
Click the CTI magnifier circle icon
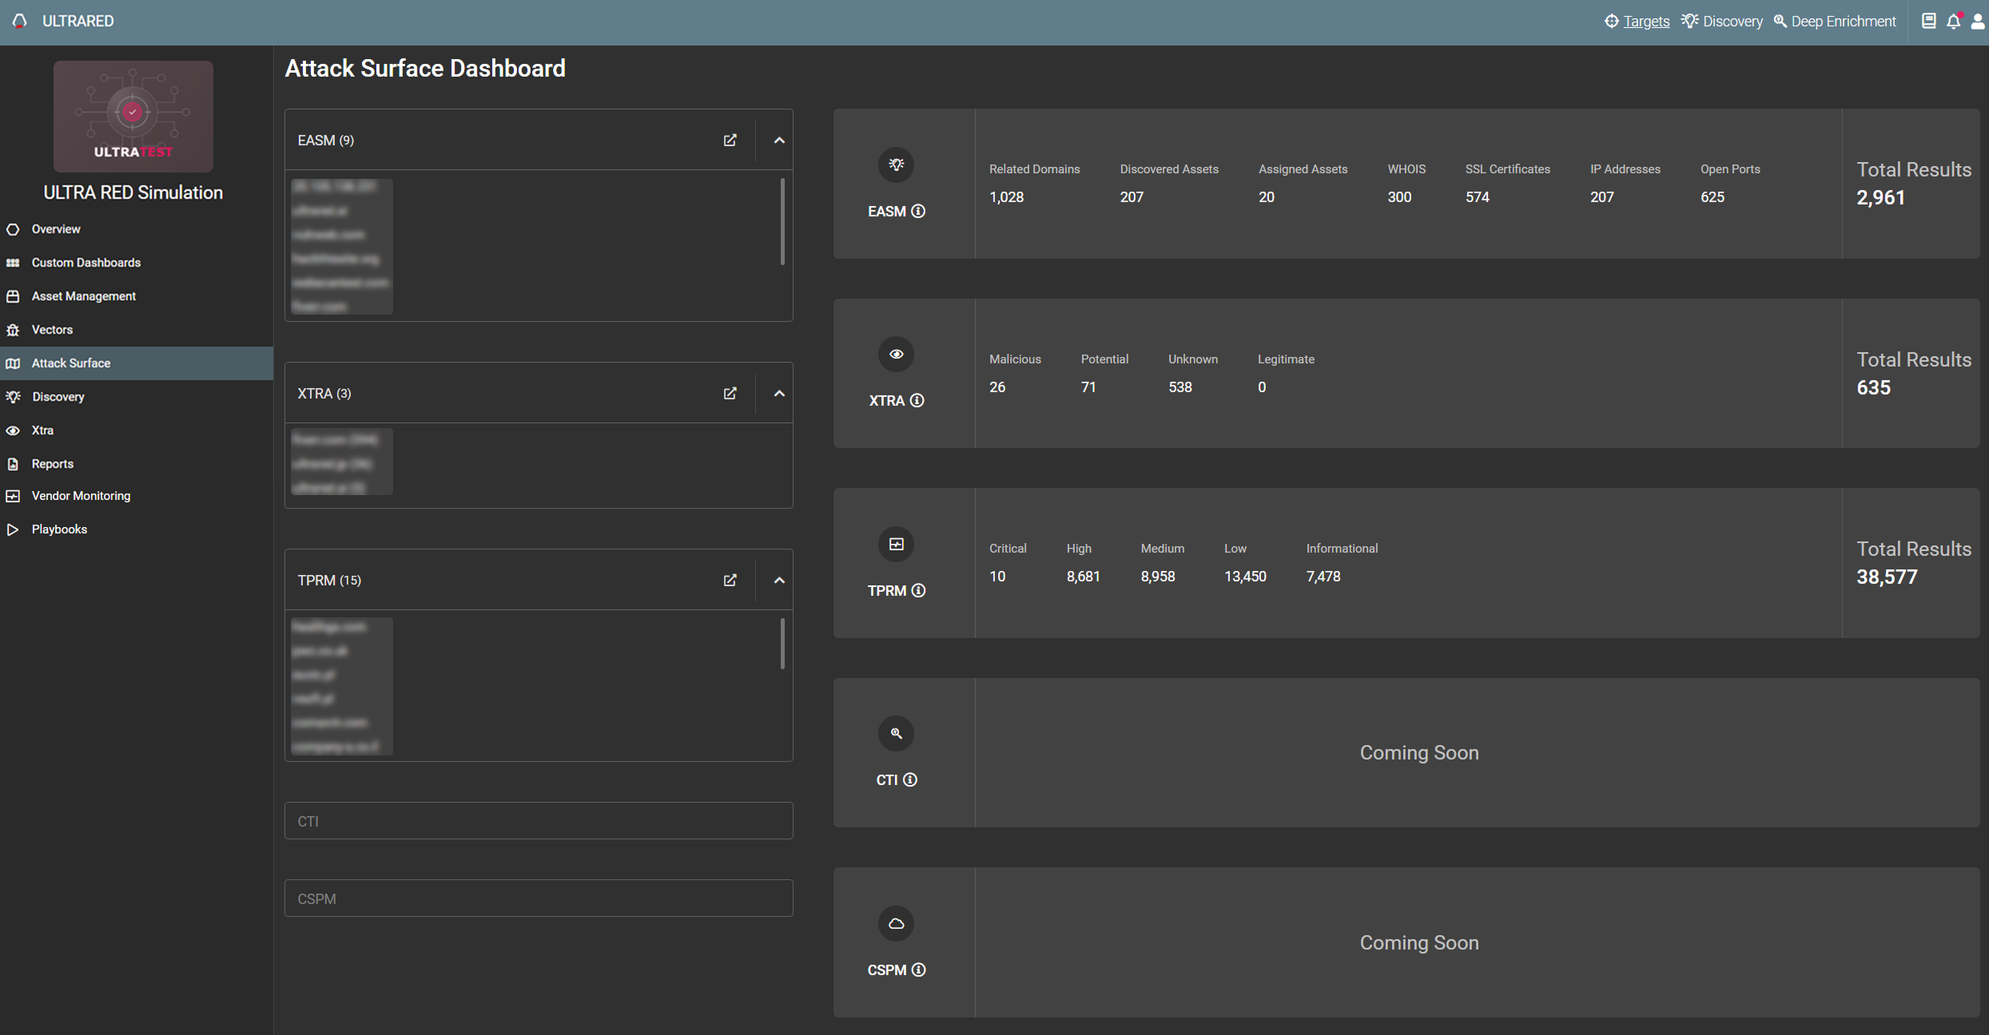click(896, 733)
